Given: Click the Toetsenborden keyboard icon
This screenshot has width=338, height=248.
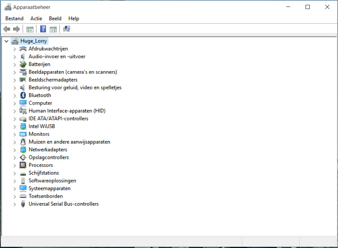Looking at the screenshot, I should pyautogui.click(x=23, y=196).
